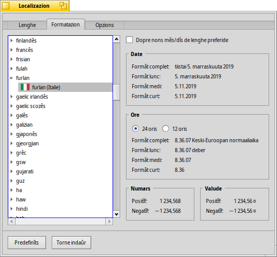Expand the frisian tree node
Viewport: 277px width, 257px height.
tap(11, 59)
